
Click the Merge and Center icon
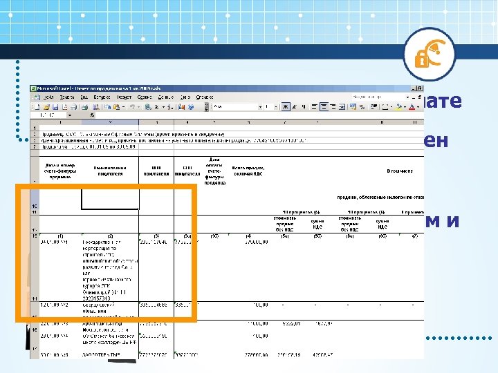[x=342, y=106]
